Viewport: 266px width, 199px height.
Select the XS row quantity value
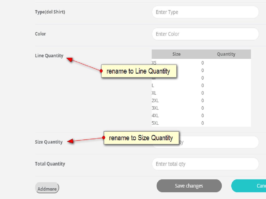(x=202, y=63)
